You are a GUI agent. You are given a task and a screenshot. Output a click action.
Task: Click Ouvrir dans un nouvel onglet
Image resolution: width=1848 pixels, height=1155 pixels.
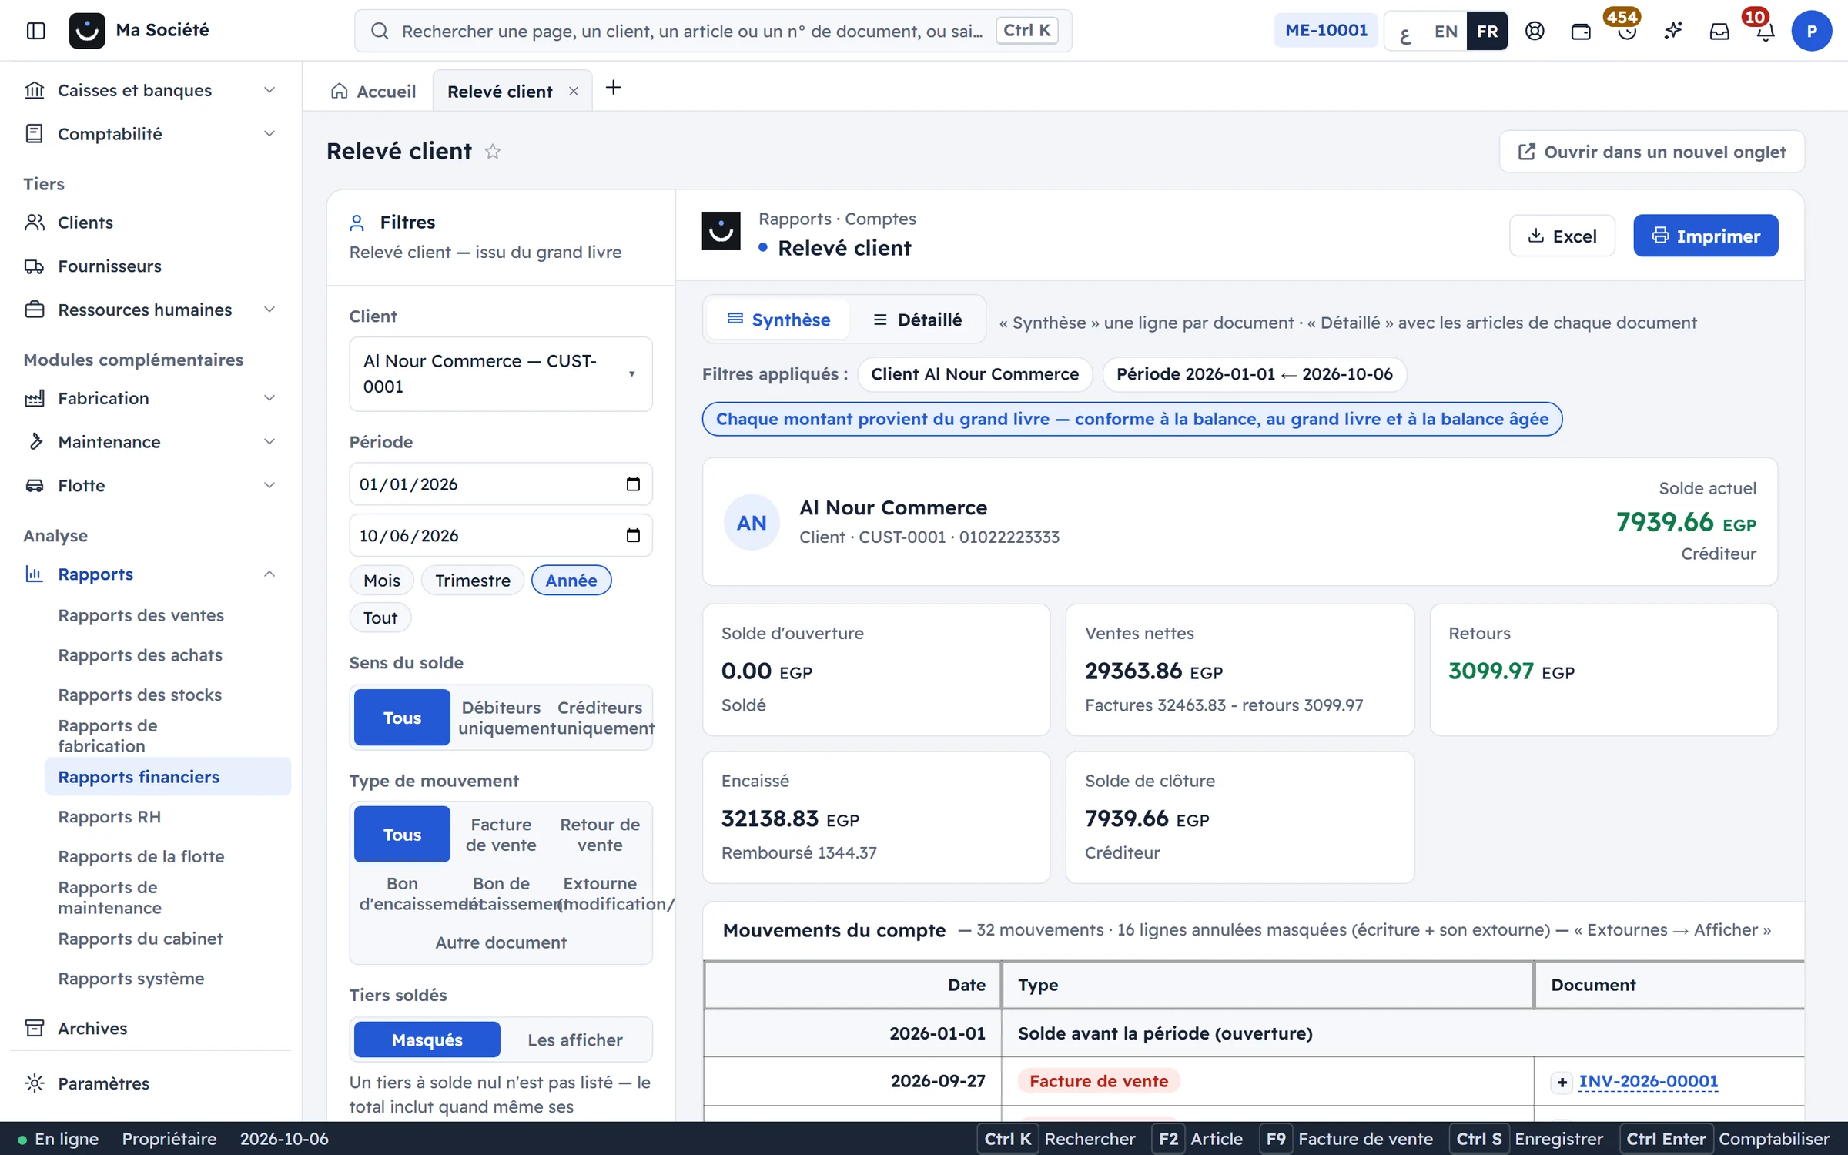click(1652, 152)
